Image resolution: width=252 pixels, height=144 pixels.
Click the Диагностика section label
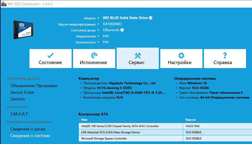[17, 107]
